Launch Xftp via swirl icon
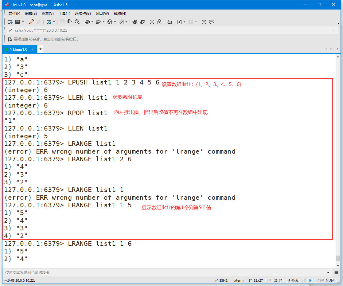343x286 pixels. click(x=135, y=22)
